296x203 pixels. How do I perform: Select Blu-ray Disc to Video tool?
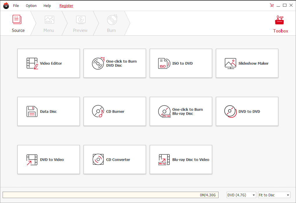coord(181,159)
